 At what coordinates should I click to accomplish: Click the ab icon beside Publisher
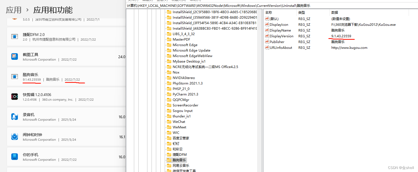(x=267, y=42)
